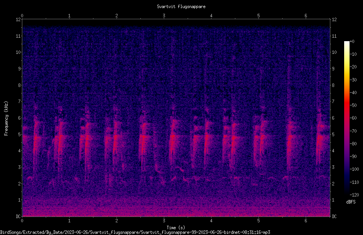Click the 10 label on the left frequency axis
Viewport: 363px width, 235px height.
18,52
